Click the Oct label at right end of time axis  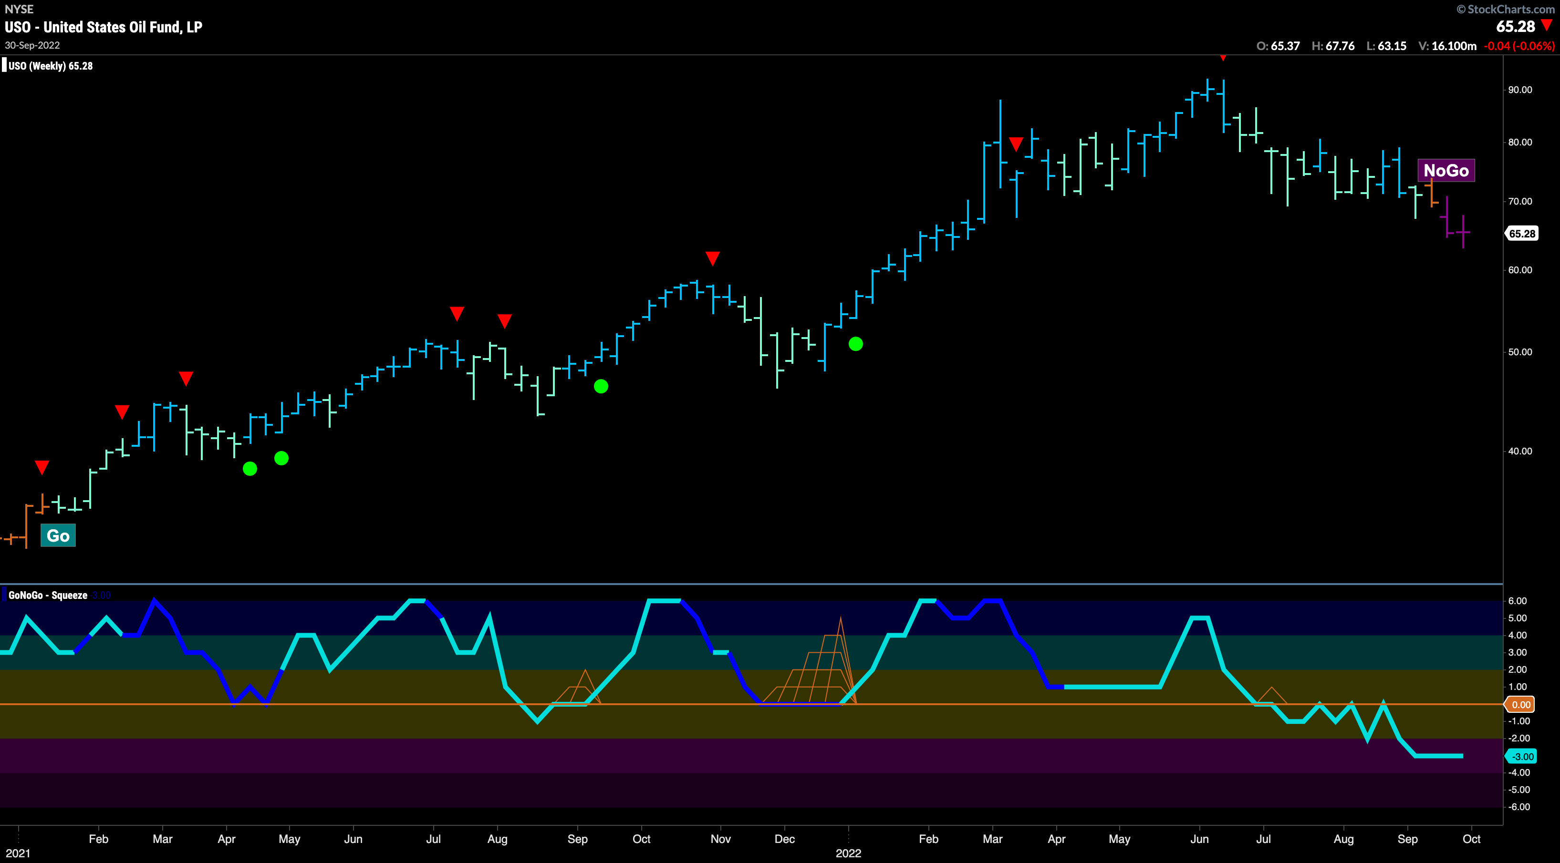click(x=1472, y=839)
